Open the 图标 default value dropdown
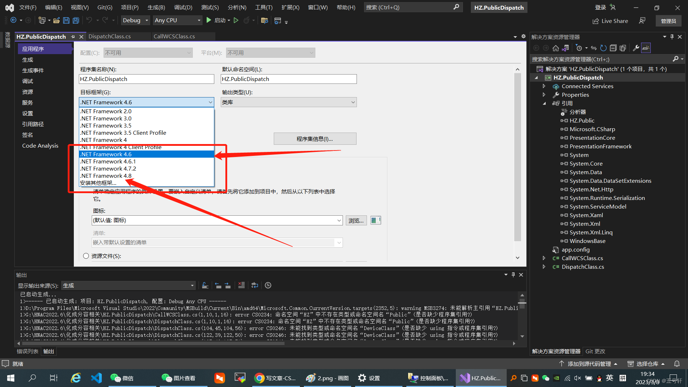Image resolution: width=688 pixels, height=387 pixels. coord(217,220)
